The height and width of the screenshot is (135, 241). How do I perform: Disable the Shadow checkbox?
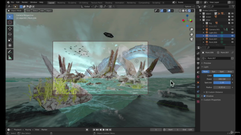click(x=204, y=96)
